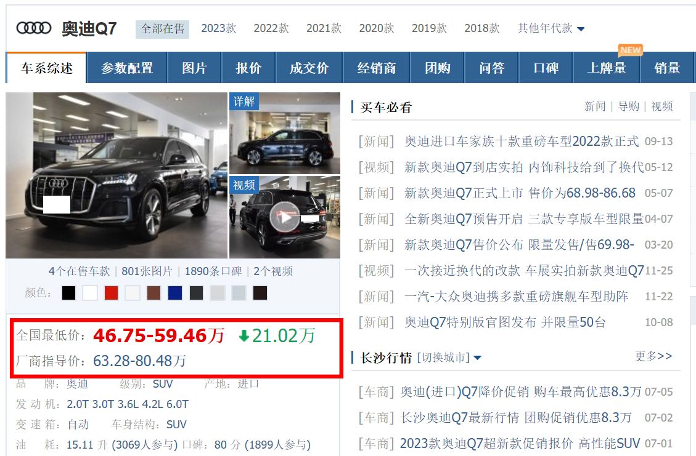This screenshot has width=696, height=456.
Task: Show 导购 in 买车必看 section
Action: coord(629,106)
